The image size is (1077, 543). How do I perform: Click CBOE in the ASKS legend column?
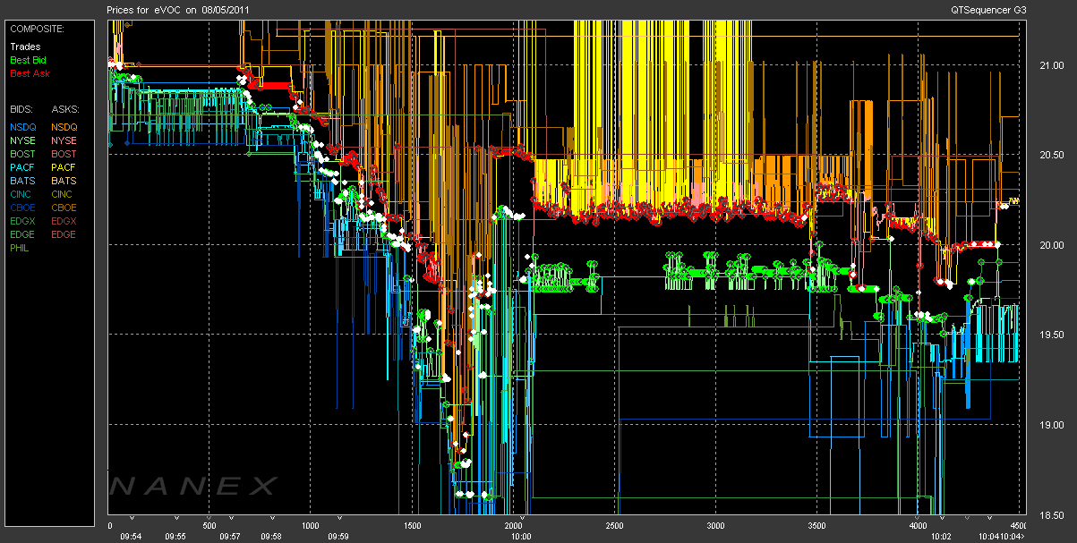(64, 208)
